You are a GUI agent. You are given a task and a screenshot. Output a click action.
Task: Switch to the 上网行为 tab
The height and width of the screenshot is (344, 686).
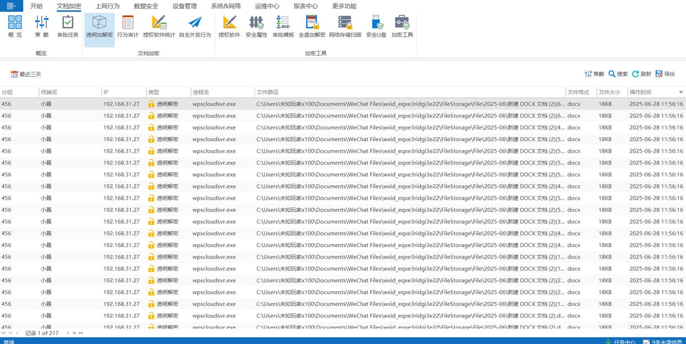coord(107,6)
